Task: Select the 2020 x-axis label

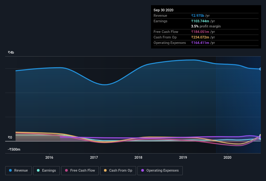Action: [227, 157]
